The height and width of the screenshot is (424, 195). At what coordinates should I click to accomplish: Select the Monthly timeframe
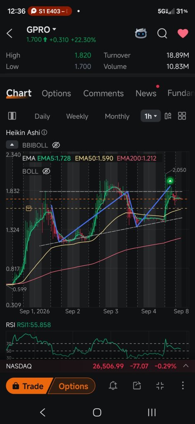click(117, 116)
